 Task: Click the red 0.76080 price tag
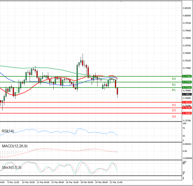coord(187,113)
